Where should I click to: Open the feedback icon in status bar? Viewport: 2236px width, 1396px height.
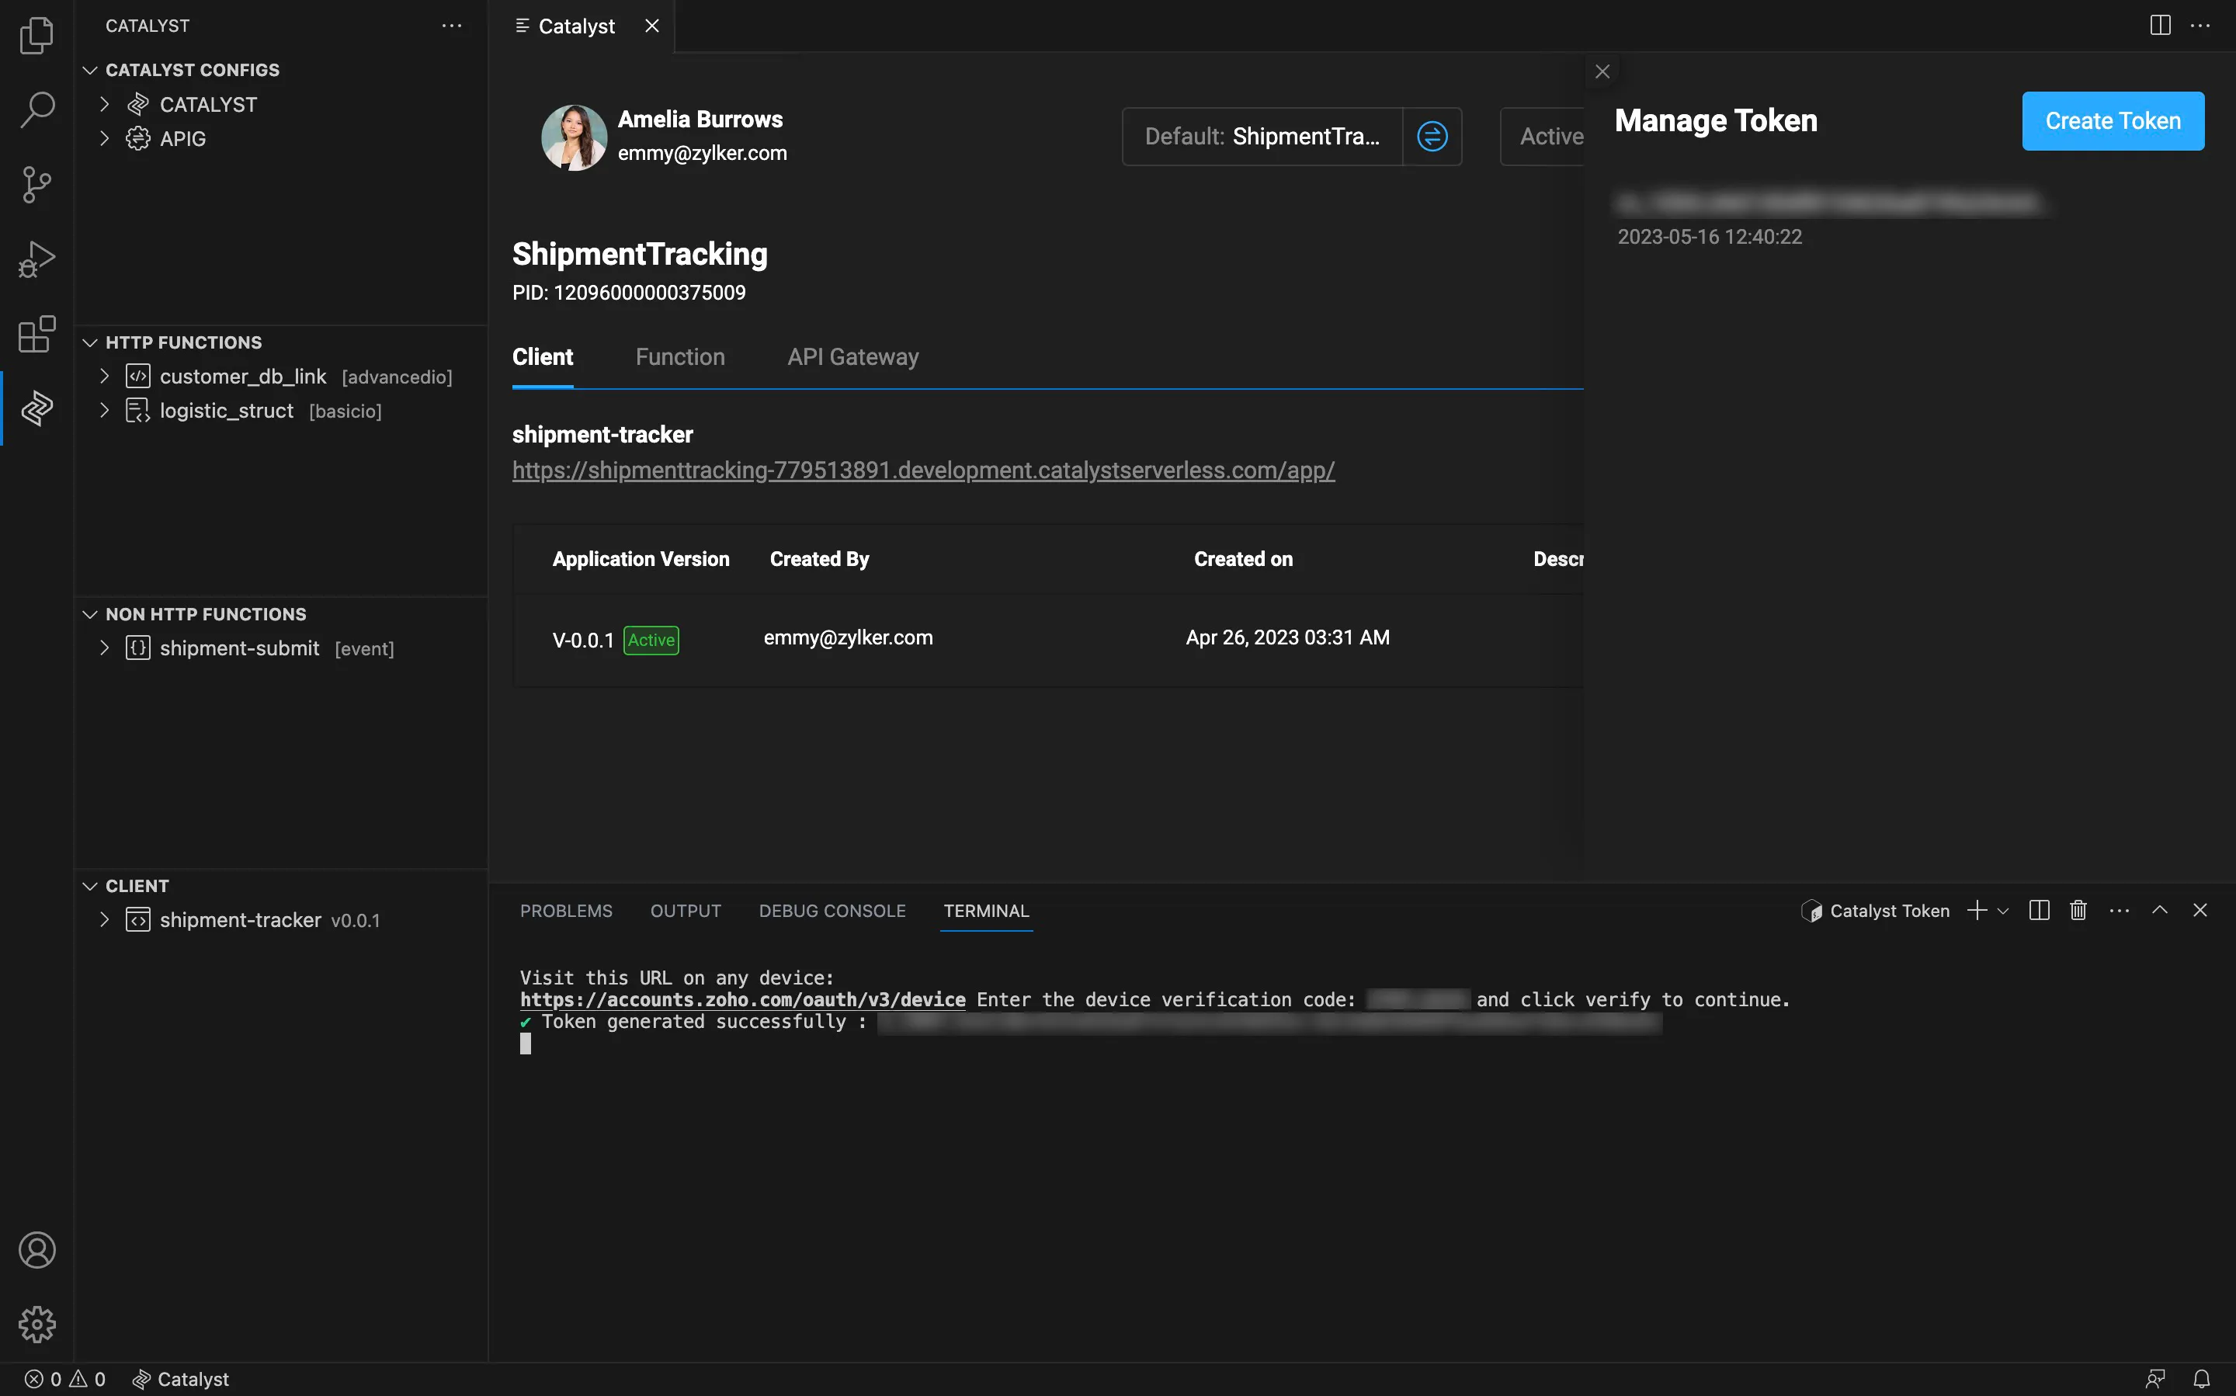click(x=2156, y=1378)
